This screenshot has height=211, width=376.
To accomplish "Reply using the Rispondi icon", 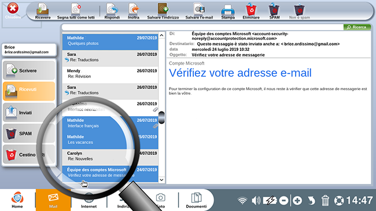I will tap(112, 11).
